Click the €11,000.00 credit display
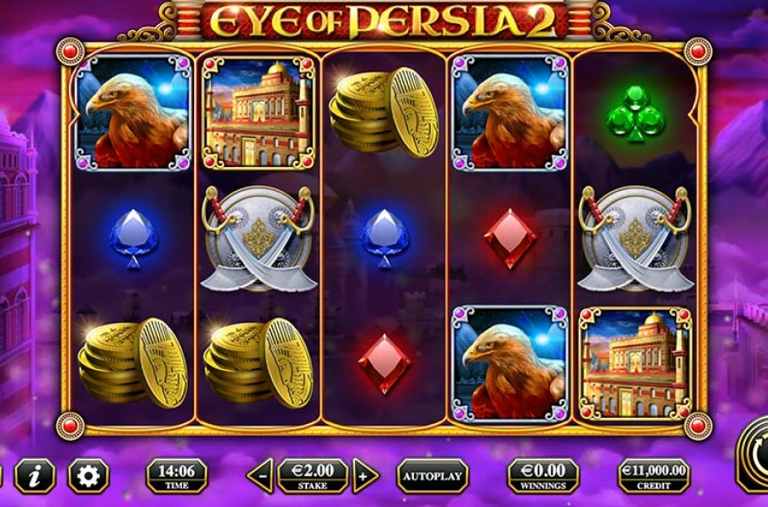Screen dimensions: 768x507 654,476
